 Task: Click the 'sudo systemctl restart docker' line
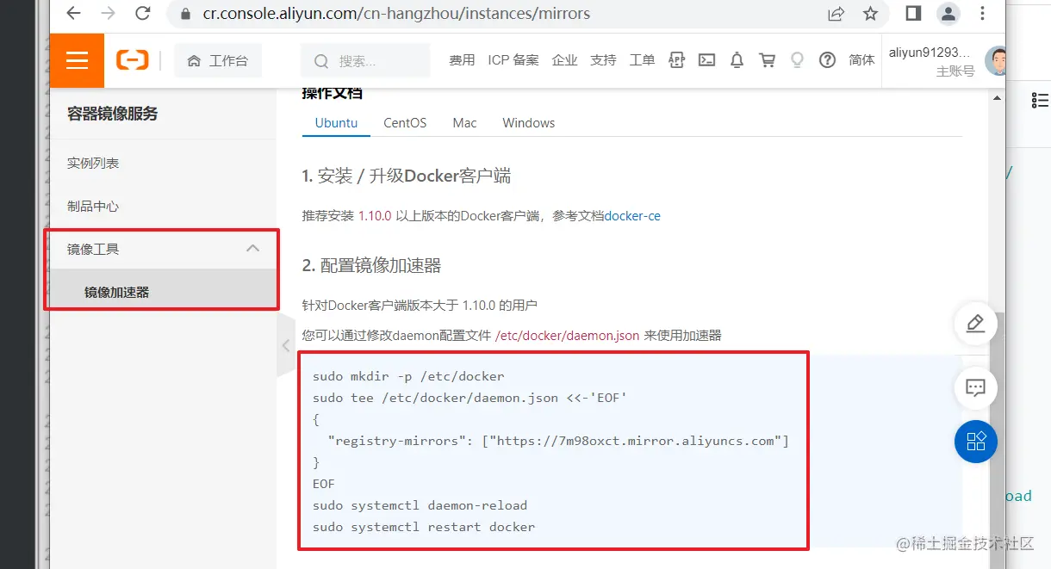[423, 527]
